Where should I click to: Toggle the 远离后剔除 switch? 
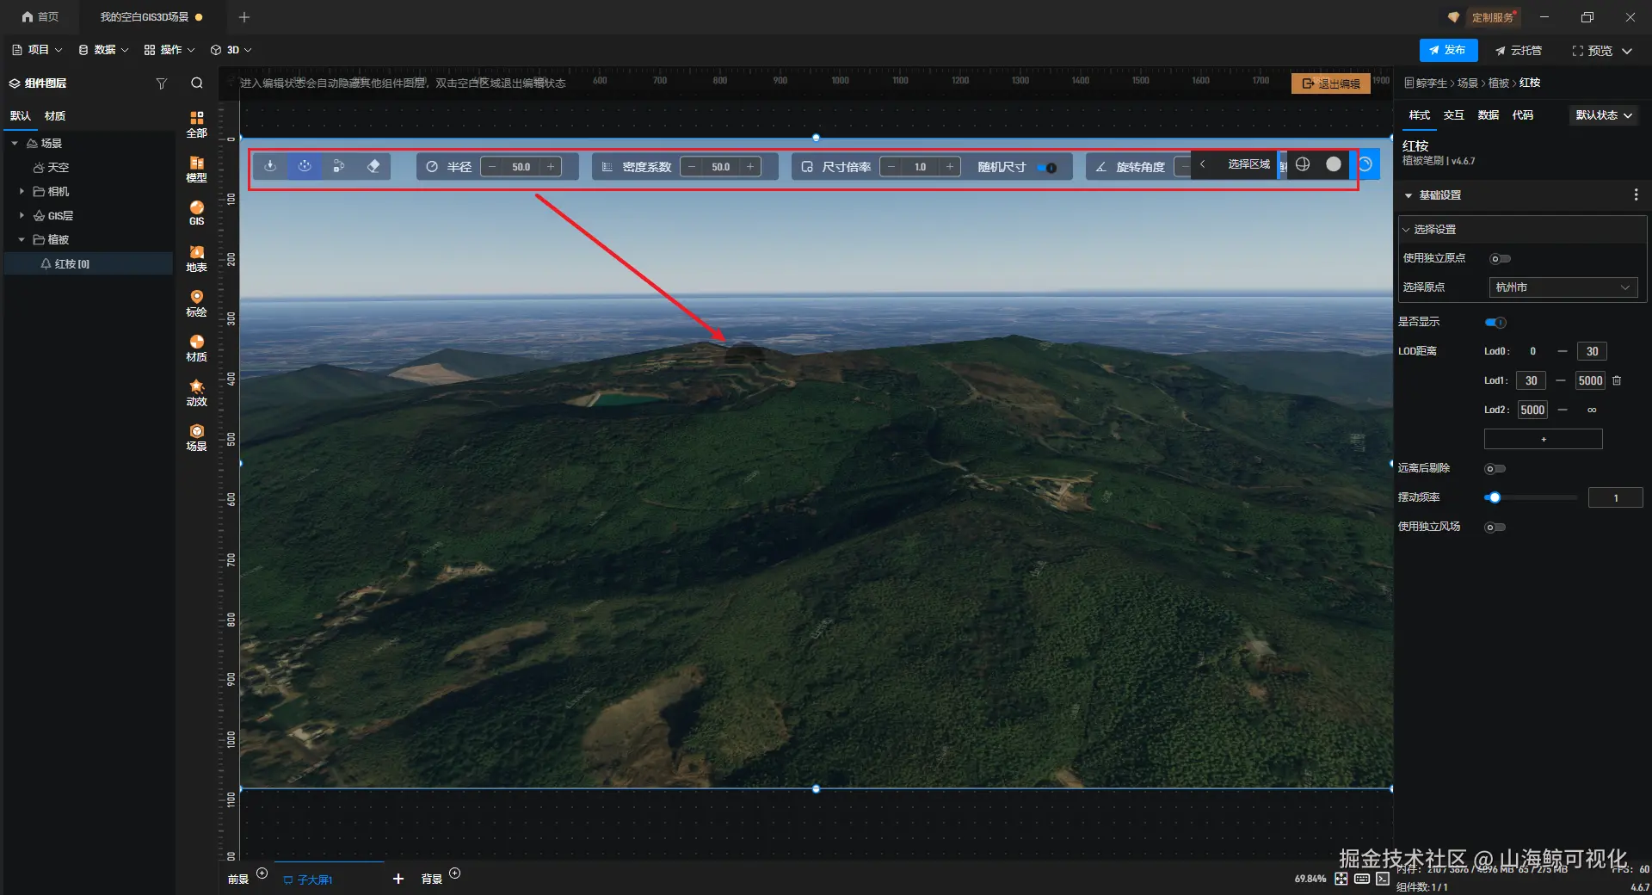pos(1495,469)
